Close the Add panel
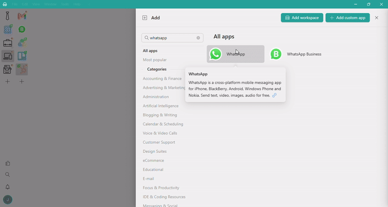This screenshot has height=207, width=388. point(377,18)
